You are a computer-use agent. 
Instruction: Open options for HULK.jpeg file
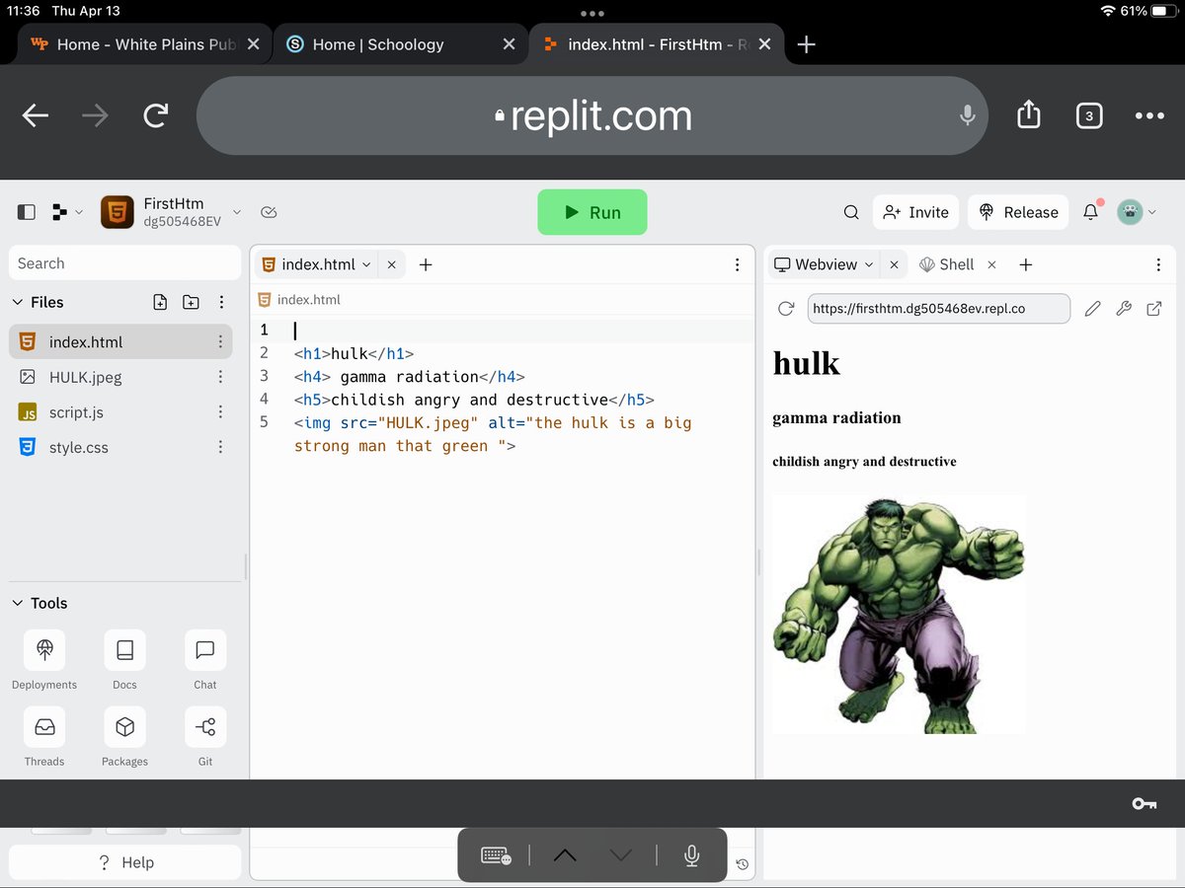219,377
